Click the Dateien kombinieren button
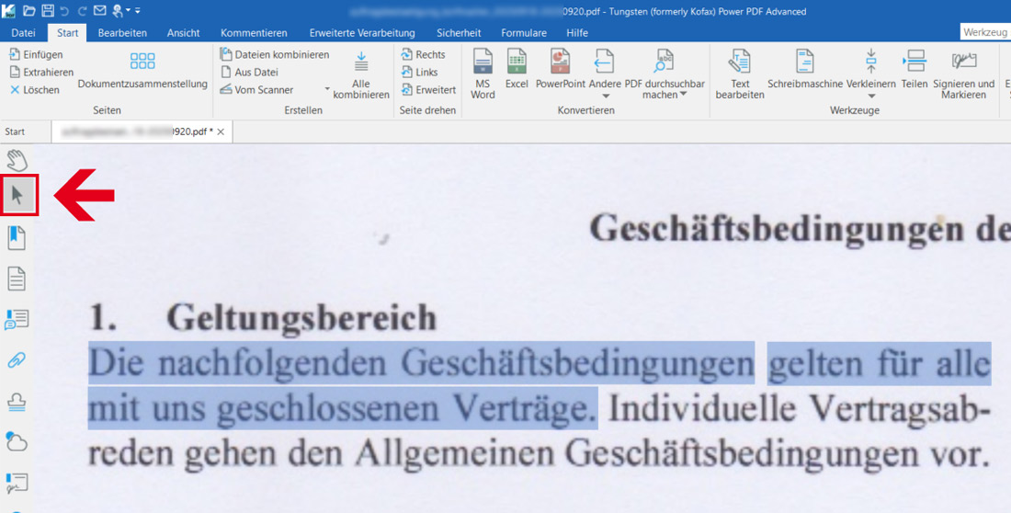The height and width of the screenshot is (513, 1011). tap(275, 55)
